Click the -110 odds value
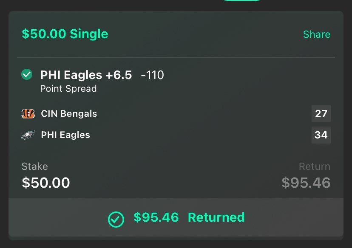This screenshot has width=352, height=248. coord(153,75)
